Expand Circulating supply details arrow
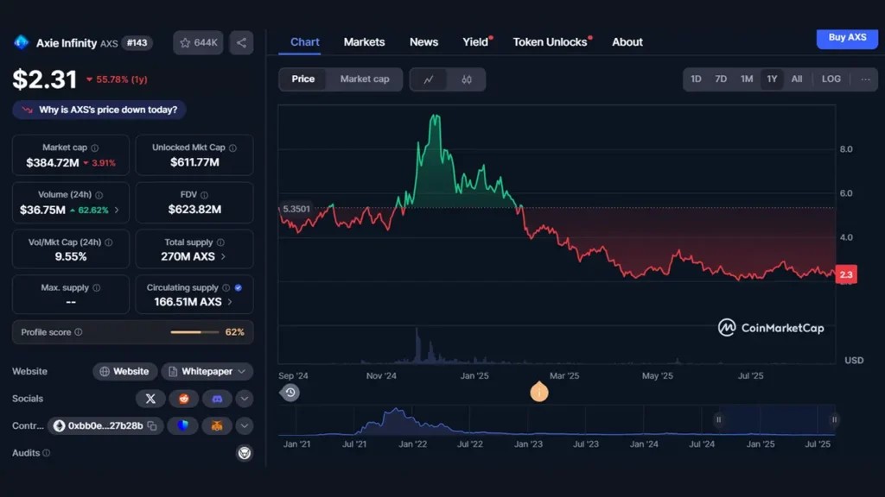Image resolution: width=885 pixels, height=497 pixels. coord(230,303)
